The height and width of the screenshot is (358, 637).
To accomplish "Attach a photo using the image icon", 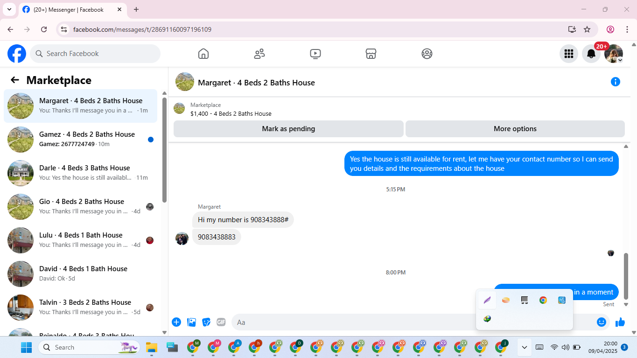I will [191, 322].
